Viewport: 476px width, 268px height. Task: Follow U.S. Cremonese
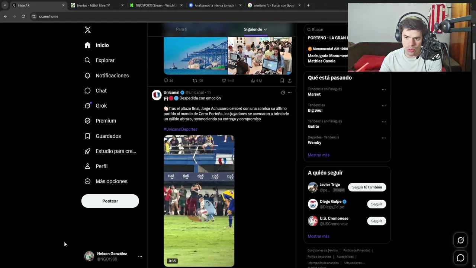click(x=377, y=221)
